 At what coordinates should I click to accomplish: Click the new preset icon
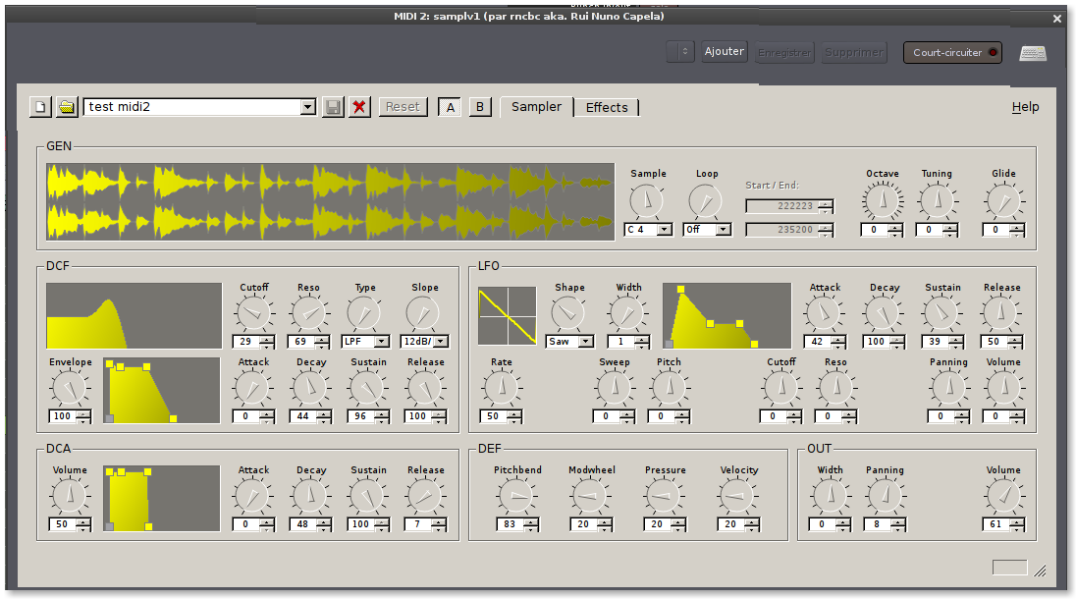pyautogui.click(x=40, y=107)
